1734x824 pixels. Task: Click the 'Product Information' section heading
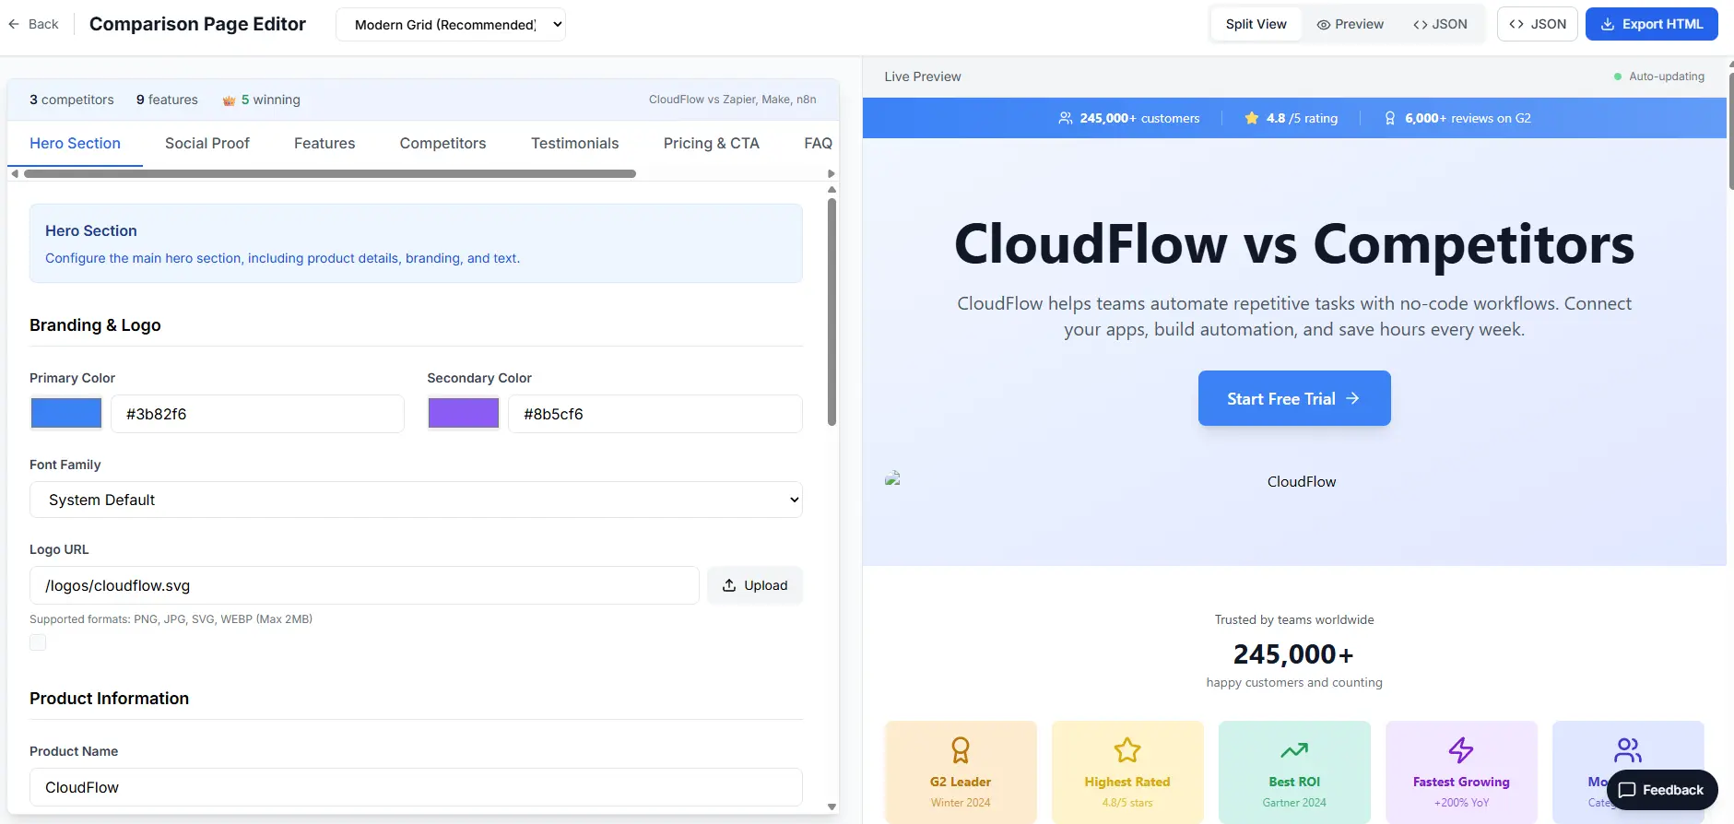click(x=109, y=699)
